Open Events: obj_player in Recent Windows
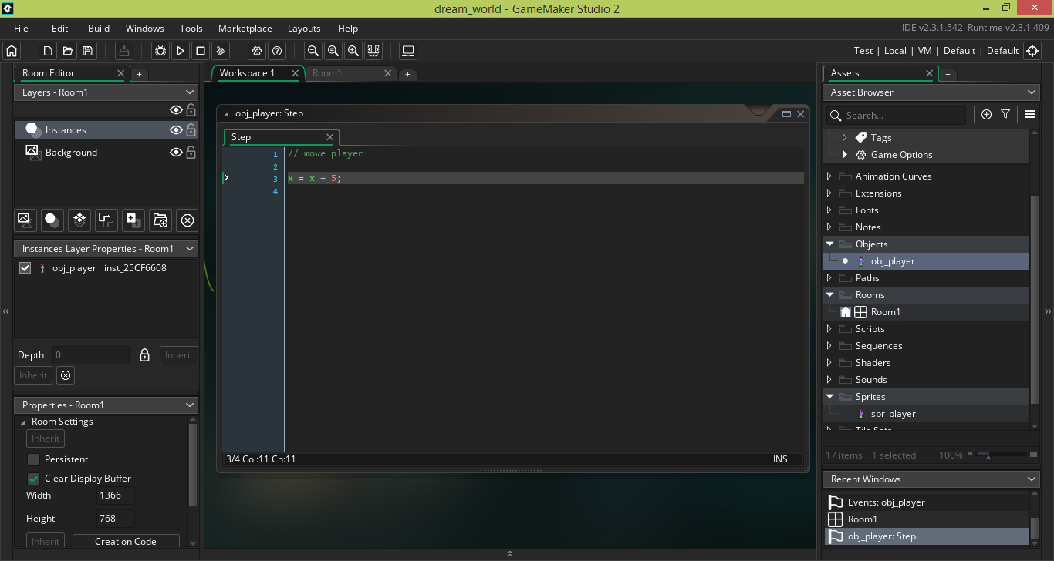This screenshot has height=561, width=1054. pos(926,502)
